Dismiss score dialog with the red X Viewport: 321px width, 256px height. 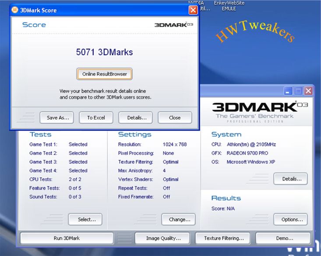click(x=193, y=10)
